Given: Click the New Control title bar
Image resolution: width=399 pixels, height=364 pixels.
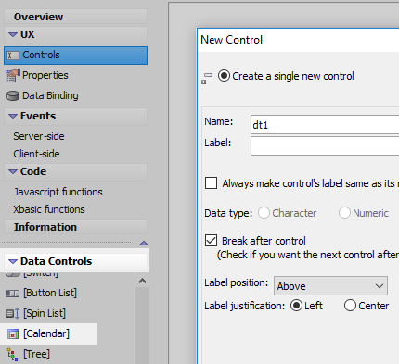Looking at the screenshot, I should coord(299,40).
